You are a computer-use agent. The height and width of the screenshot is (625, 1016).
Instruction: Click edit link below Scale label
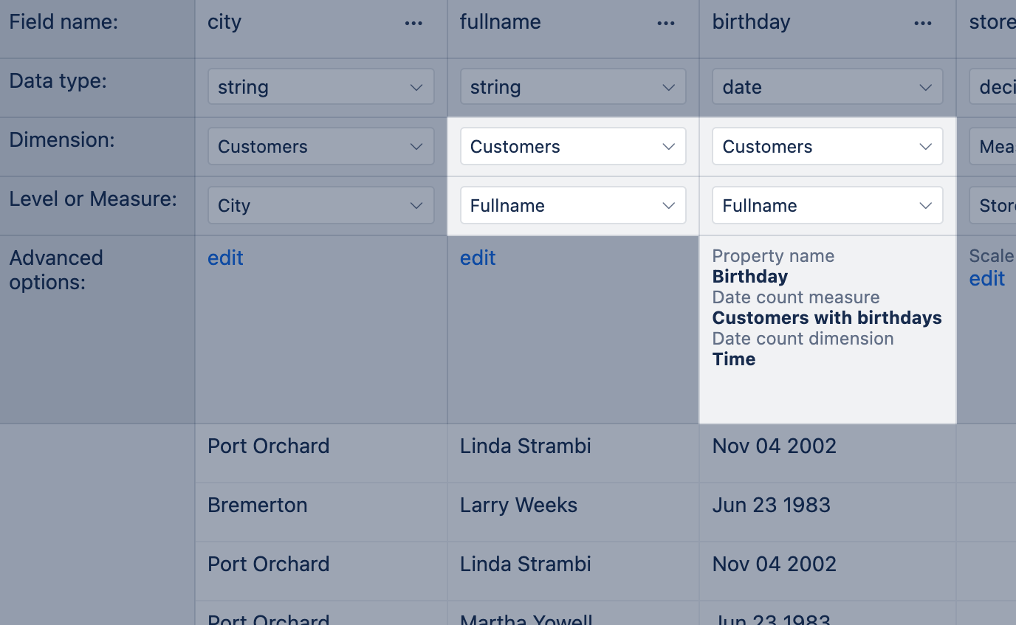coord(986,278)
